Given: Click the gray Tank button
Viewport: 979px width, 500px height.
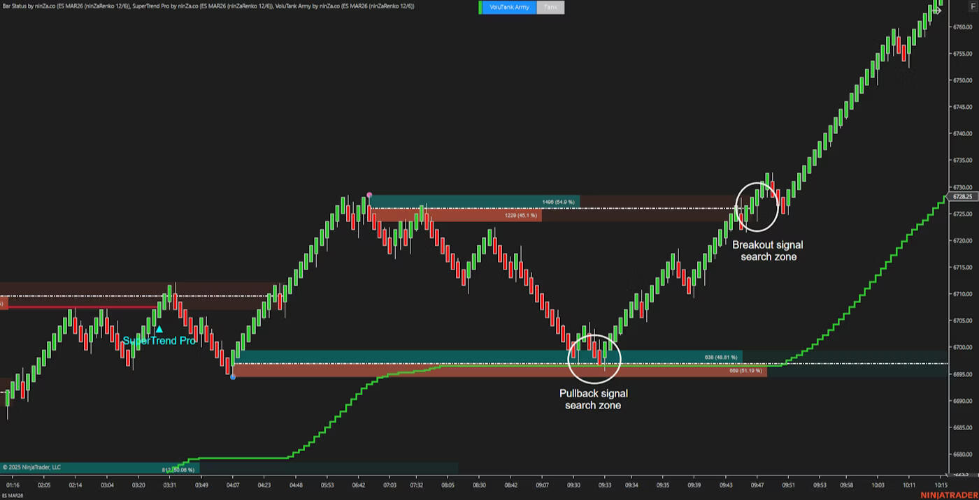Looking at the screenshot, I should point(550,8).
